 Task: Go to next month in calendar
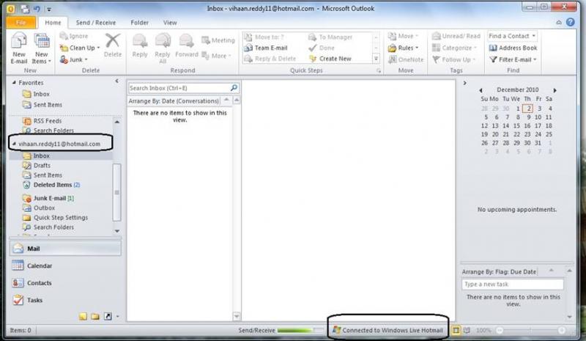pos(555,90)
